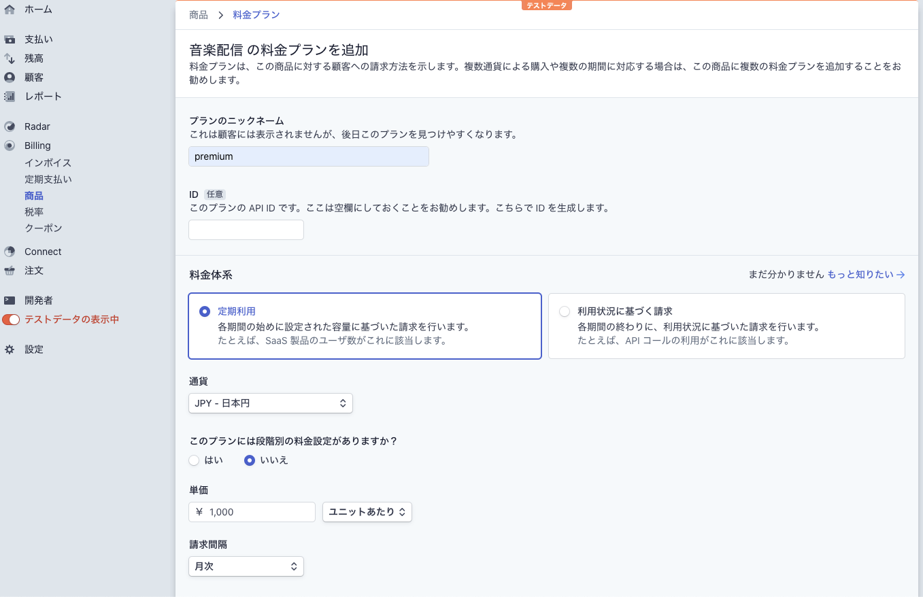Follow the もっと知りたい link

[860, 275]
